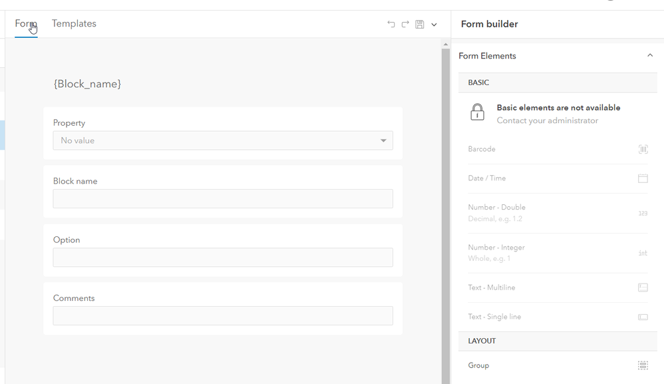The width and height of the screenshot is (664, 384).
Task: Click the Text - Single line icon
Action: pos(643,317)
